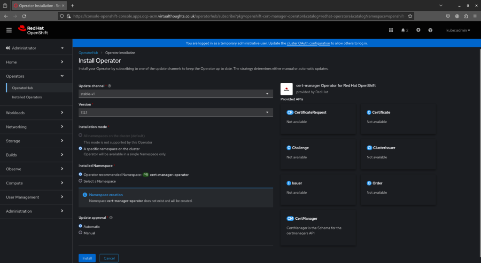
Task: Click the tracking protection shield icon
Action: point(62,16)
